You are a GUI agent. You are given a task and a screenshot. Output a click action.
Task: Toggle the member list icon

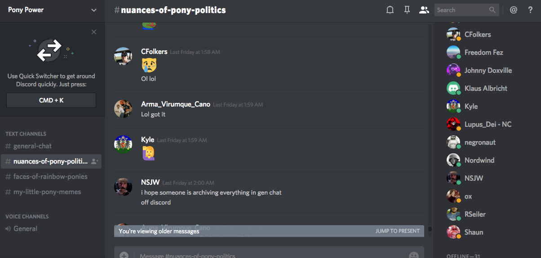pos(424,10)
